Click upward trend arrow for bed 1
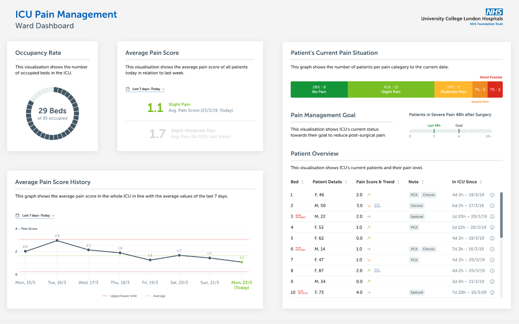This screenshot has width=519, height=324. point(369,195)
